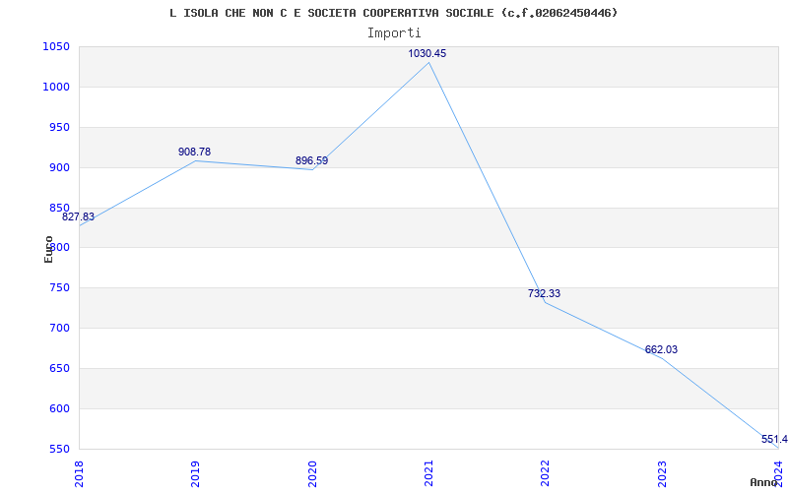Click the 'Anno' x-axis title
788x492 pixels.
[765, 482]
